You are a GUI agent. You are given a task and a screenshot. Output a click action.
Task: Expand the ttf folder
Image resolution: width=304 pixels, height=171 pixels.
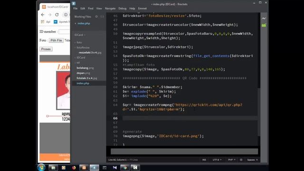(78, 63)
